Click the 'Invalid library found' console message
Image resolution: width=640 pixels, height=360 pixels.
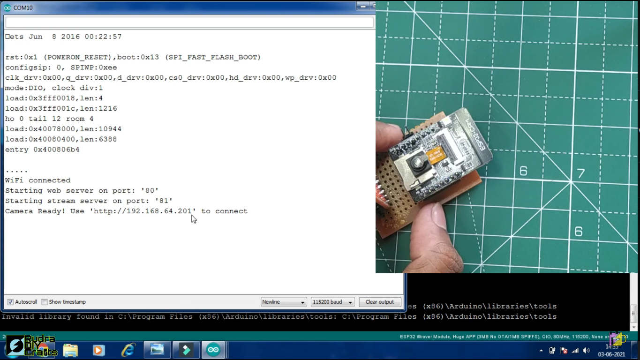279,317
